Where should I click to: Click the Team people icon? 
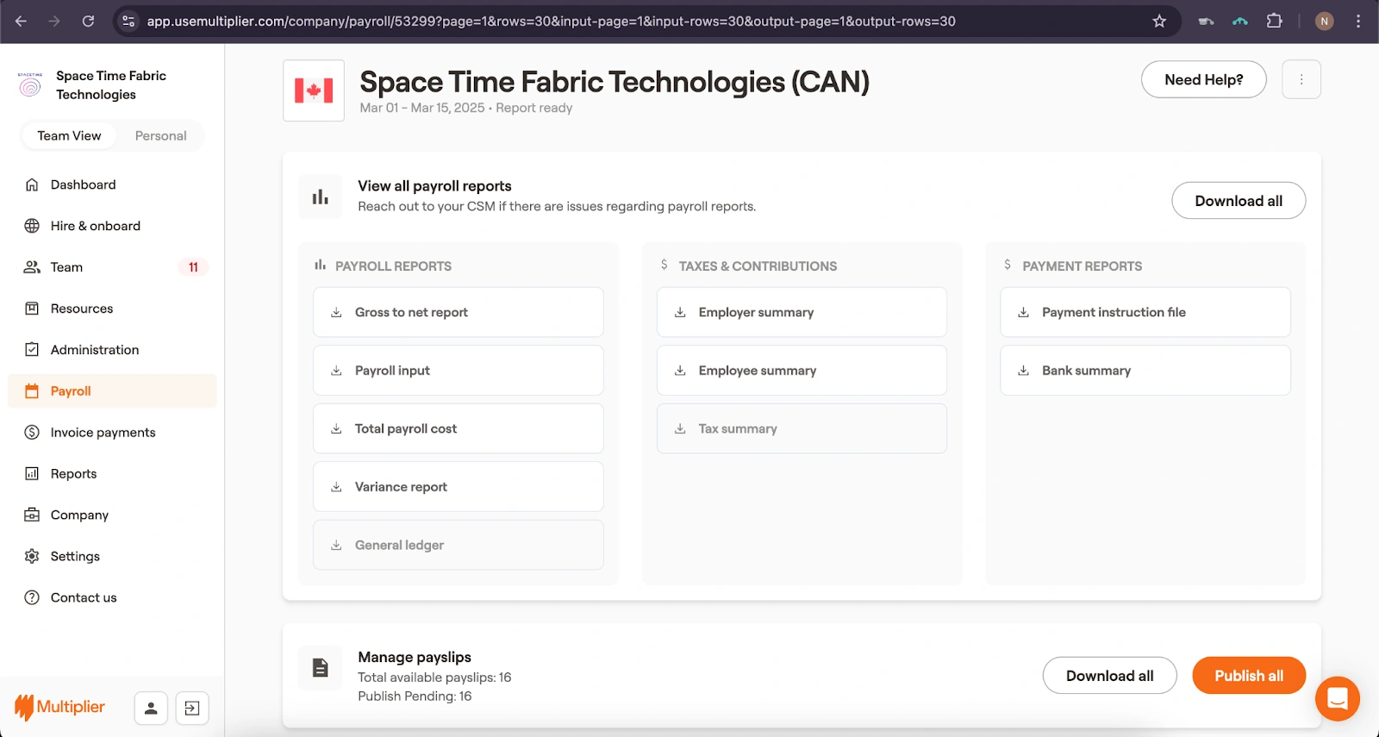pos(32,267)
